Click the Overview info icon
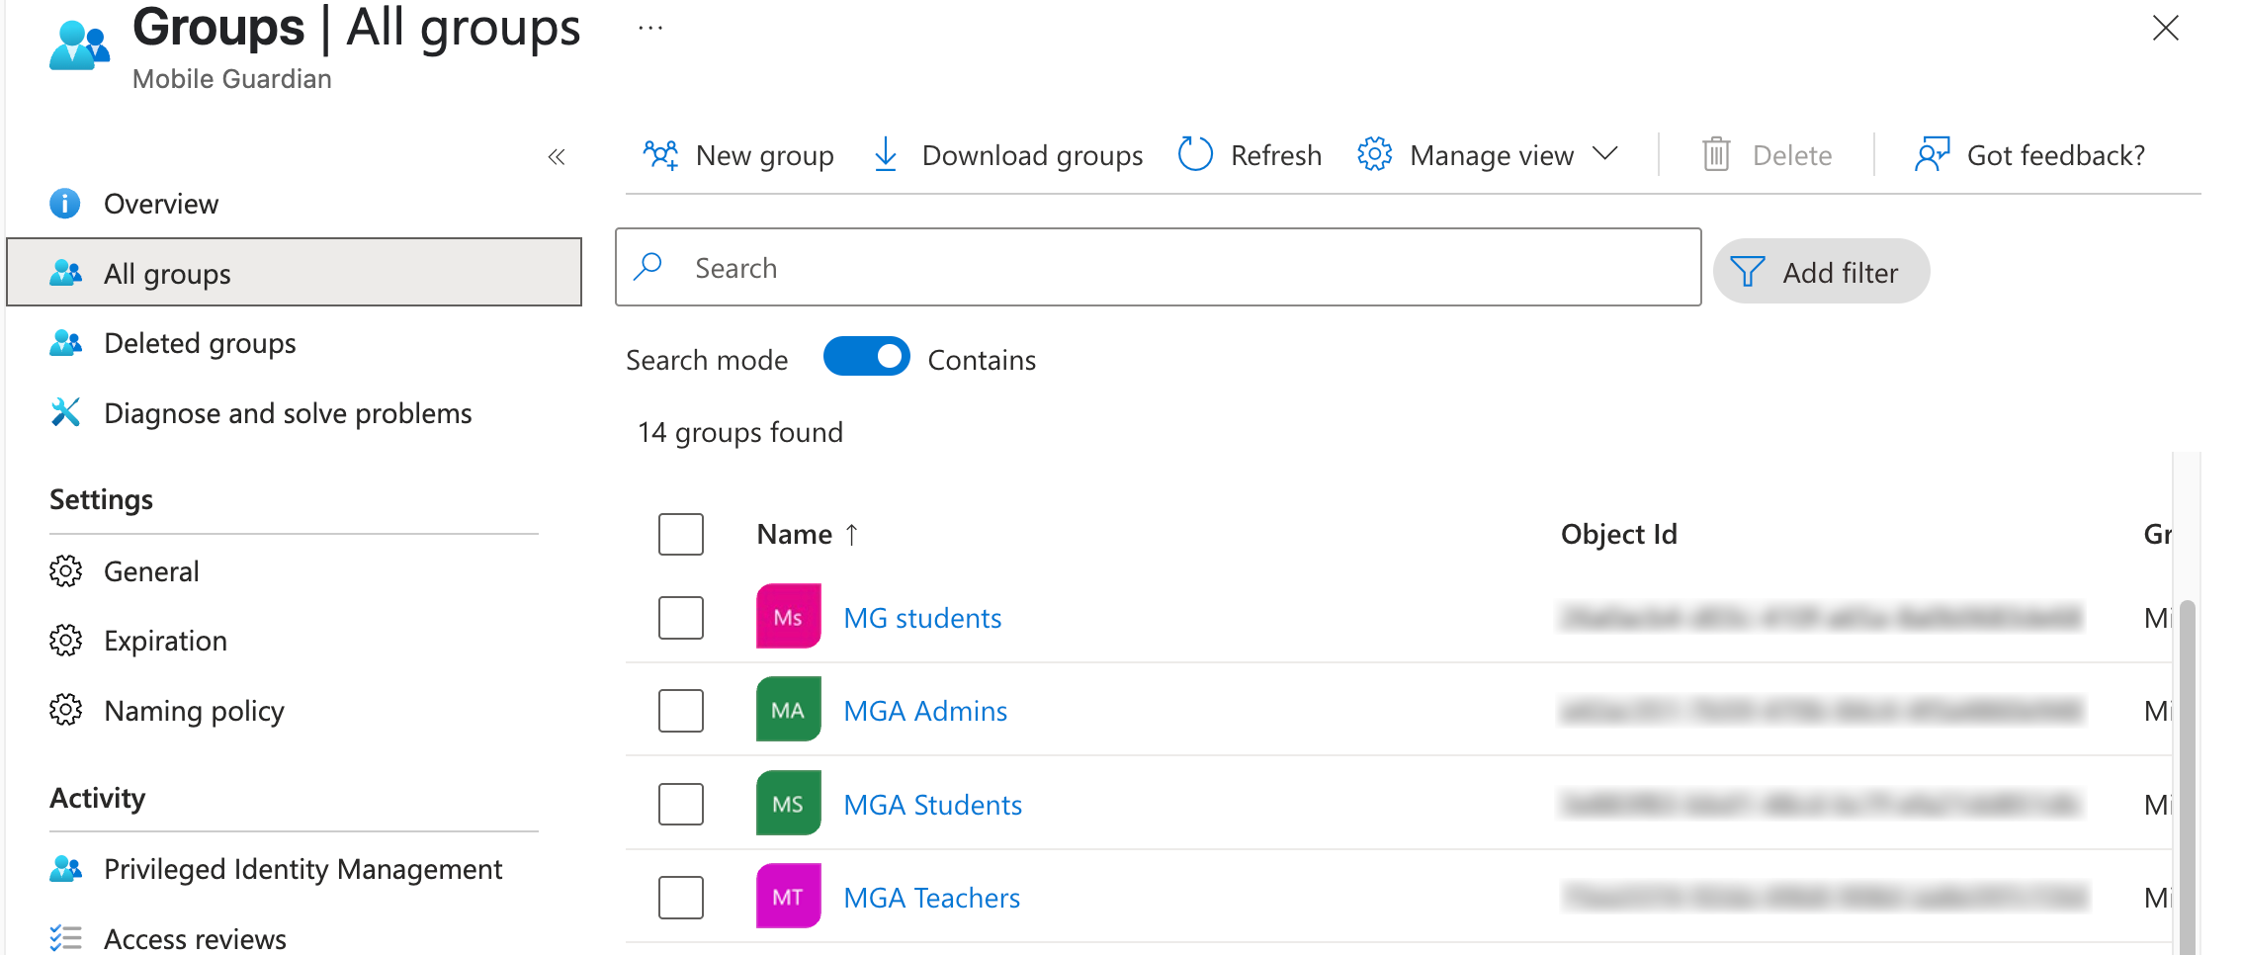This screenshot has width=2242, height=955. (65, 204)
